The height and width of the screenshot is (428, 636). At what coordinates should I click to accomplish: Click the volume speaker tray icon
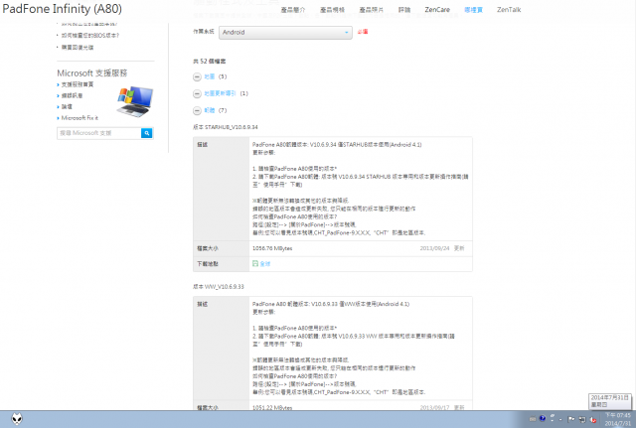[x=592, y=419]
